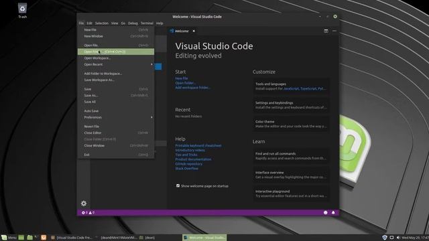The image size is (429, 241).
Task: Open the Manage gear icon in activity bar
Action: (84, 204)
